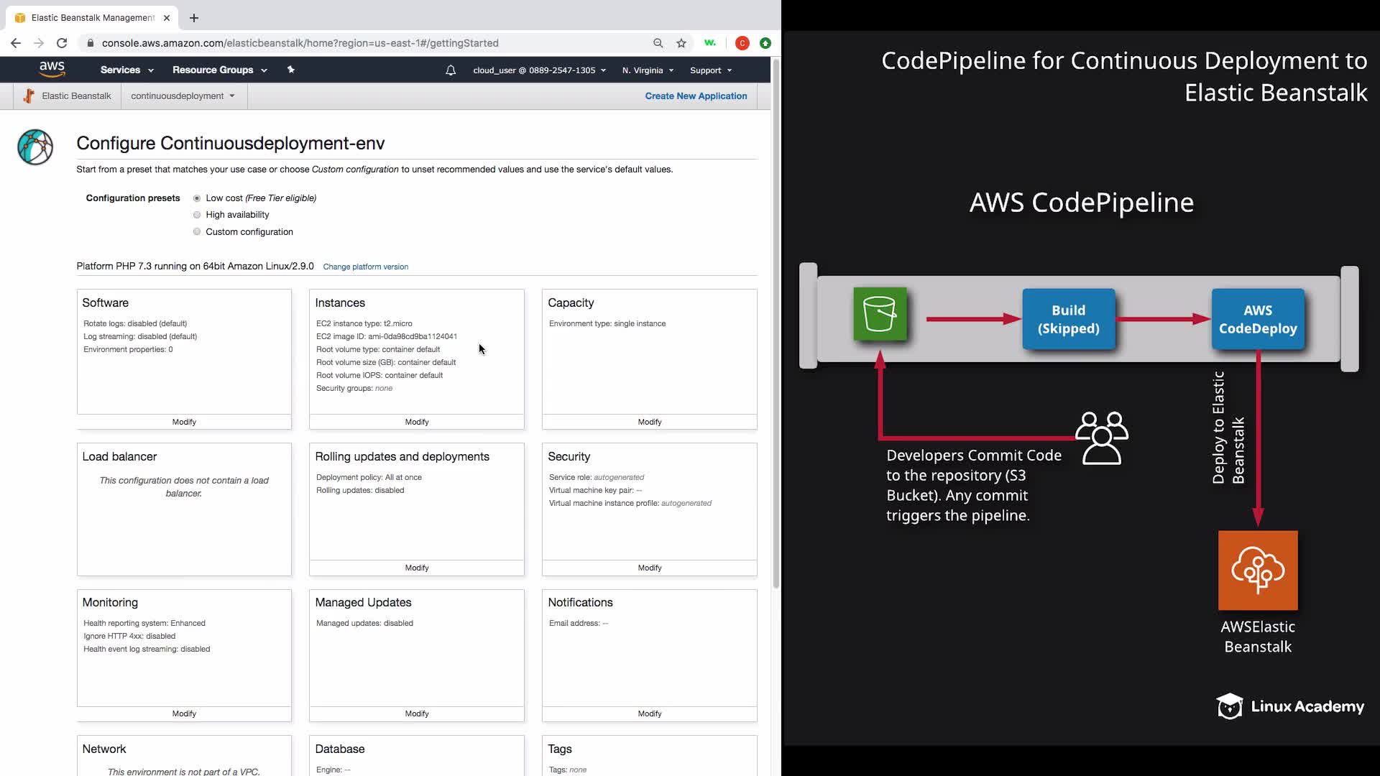Open the N. Virginia region menu
The height and width of the screenshot is (776, 1380).
point(648,70)
